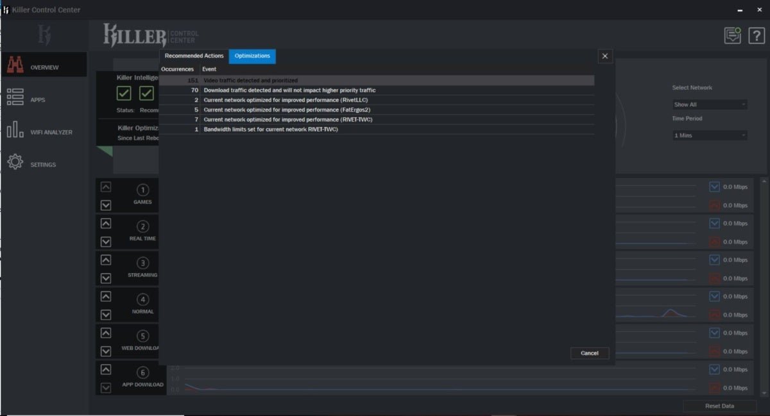This screenshot has height=416, width=770.
Task: Click Killer Control Center header logo
Action: coord(151,35)
